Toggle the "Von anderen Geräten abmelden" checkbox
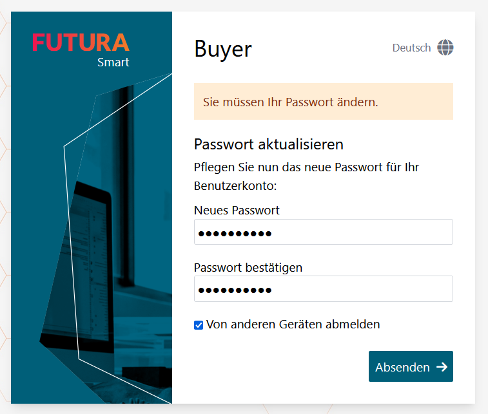The width and height of the screenshot is (488, 414). (x=199, y=325)
